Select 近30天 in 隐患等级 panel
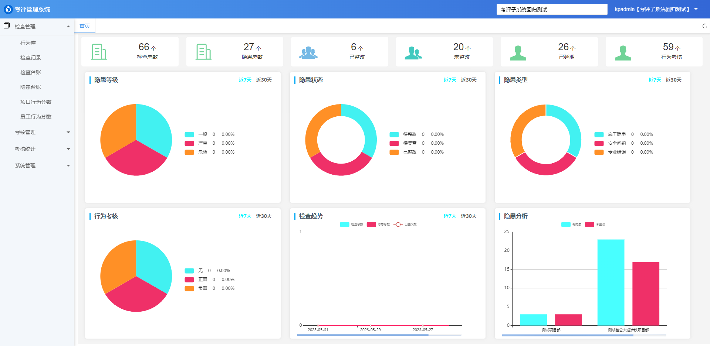 tap(264, 80)
